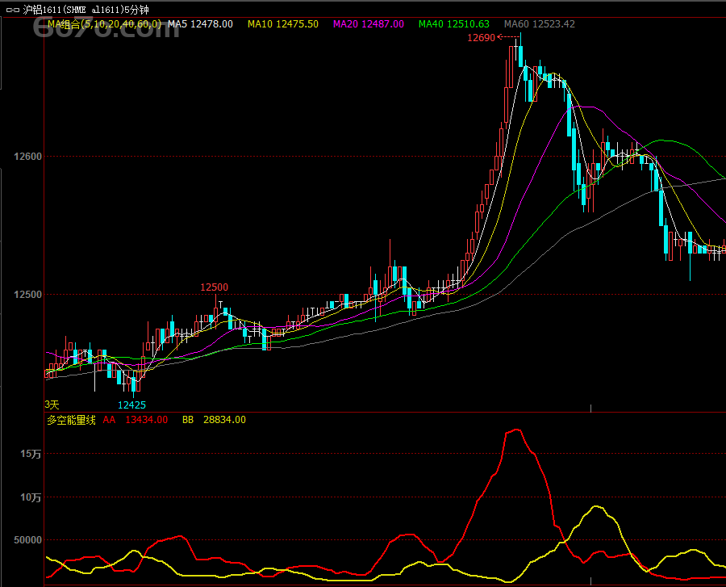Screen dimensions: 726x587
Task: Click the 12690 high price marker
Action: [x=482, y=37]
